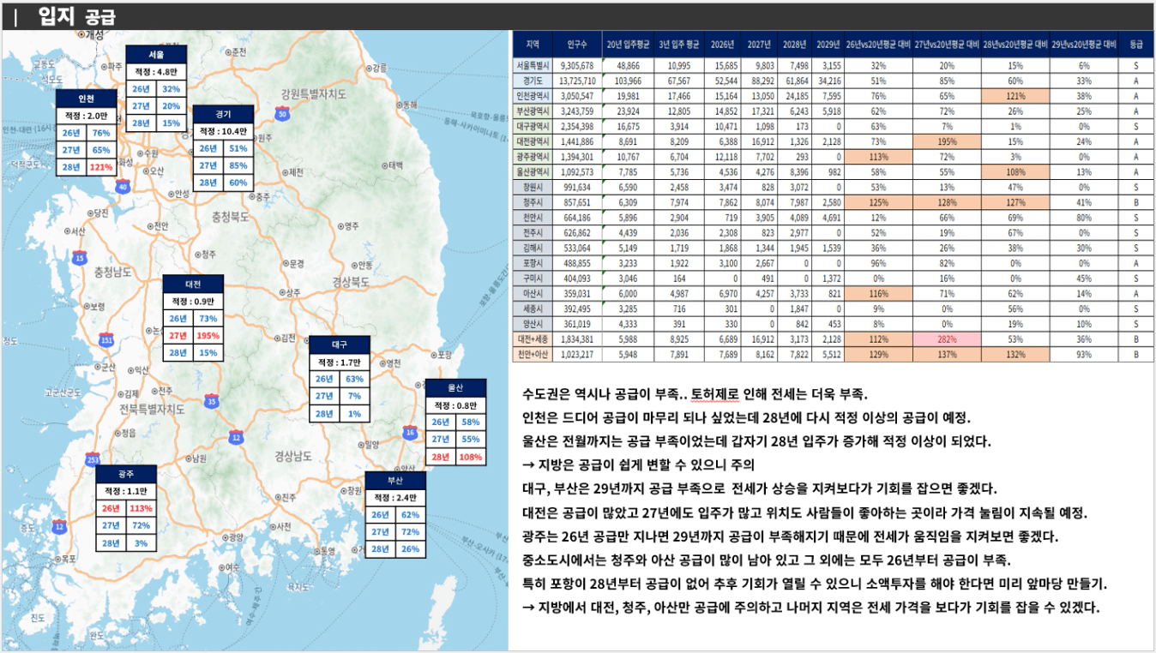
Task: Click the route 16 shield near 울산
Action: [410, 434]
